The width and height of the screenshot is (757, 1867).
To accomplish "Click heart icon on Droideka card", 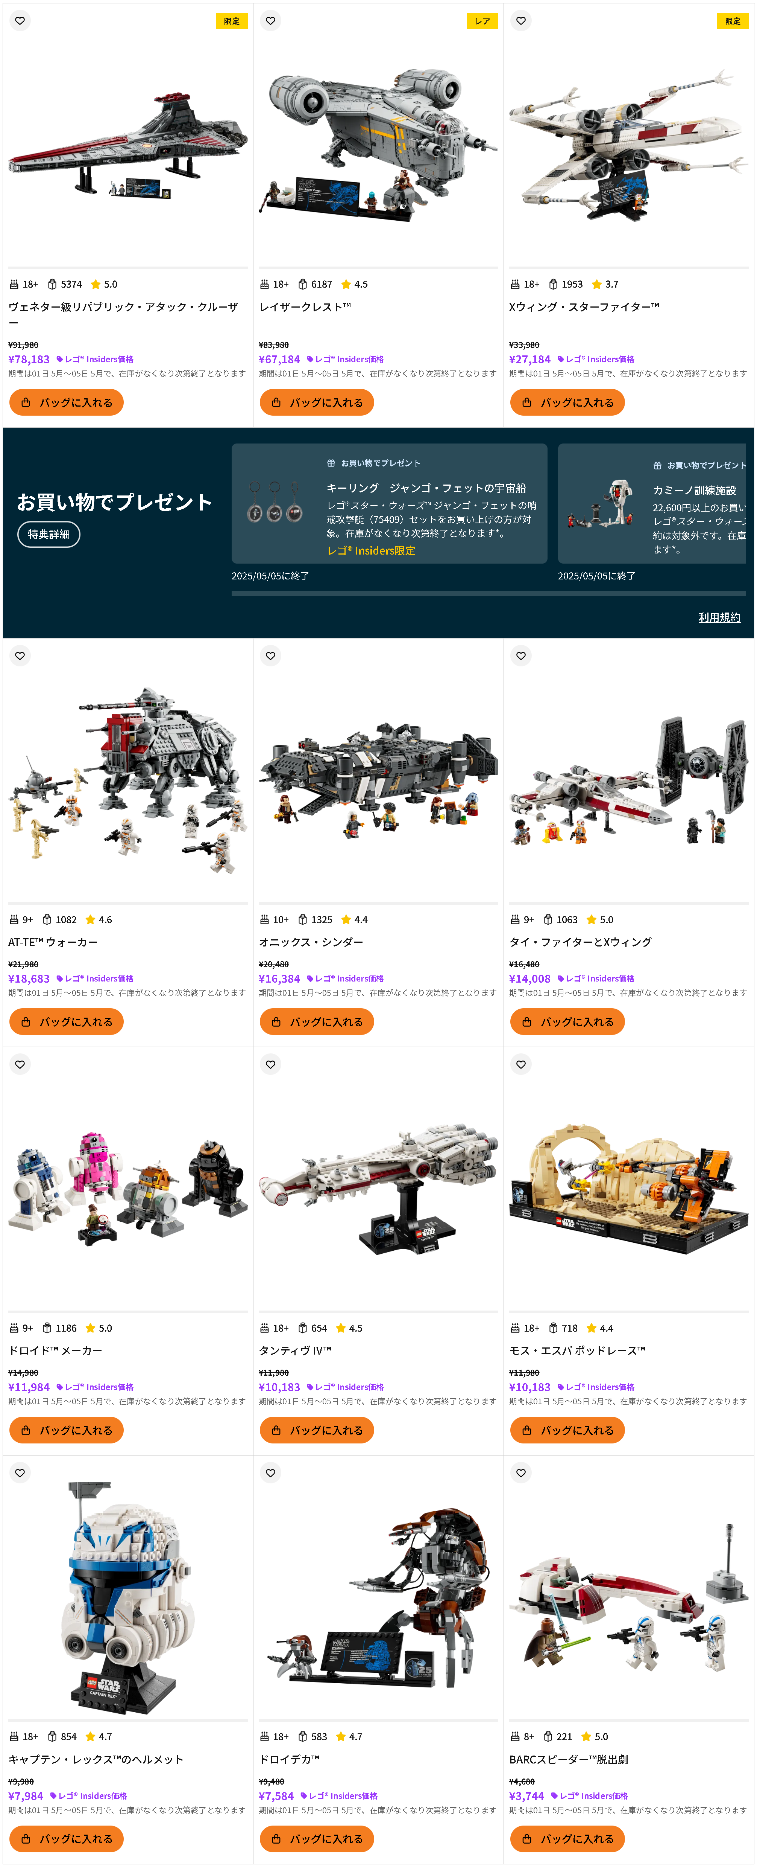I will click(x=271, y=1474).
